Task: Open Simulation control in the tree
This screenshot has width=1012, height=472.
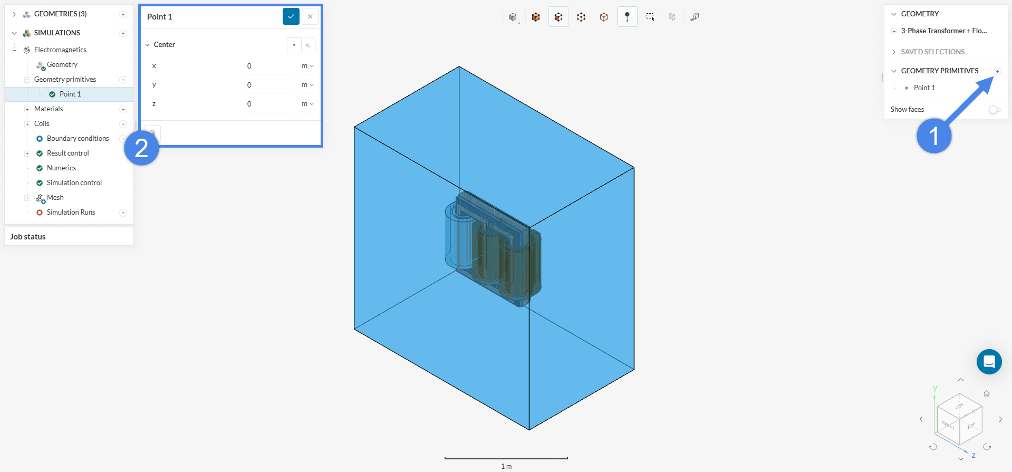Action: (74, 183)
